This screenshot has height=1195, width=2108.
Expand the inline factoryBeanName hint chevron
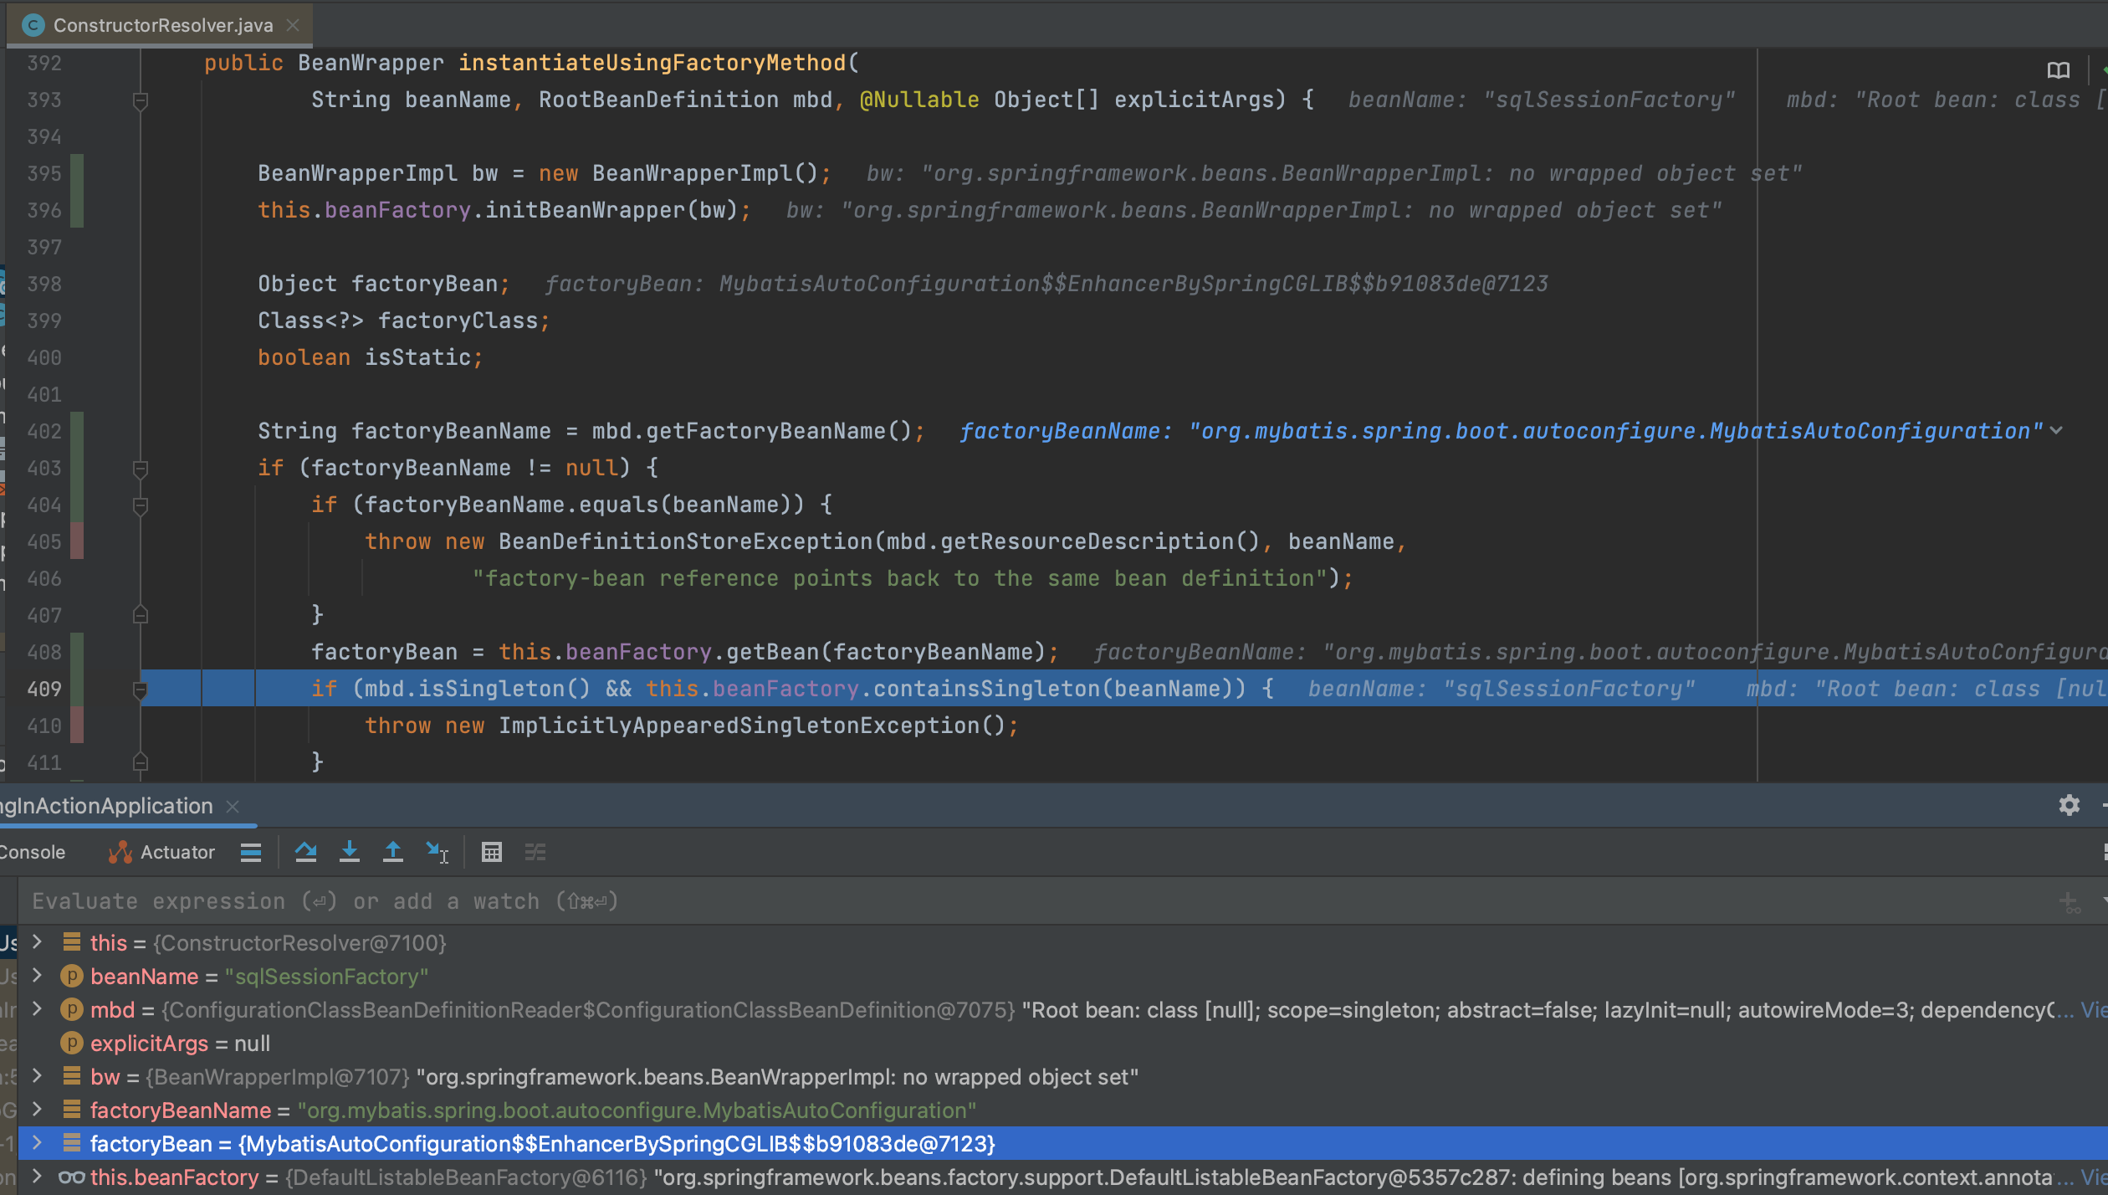2057,431
